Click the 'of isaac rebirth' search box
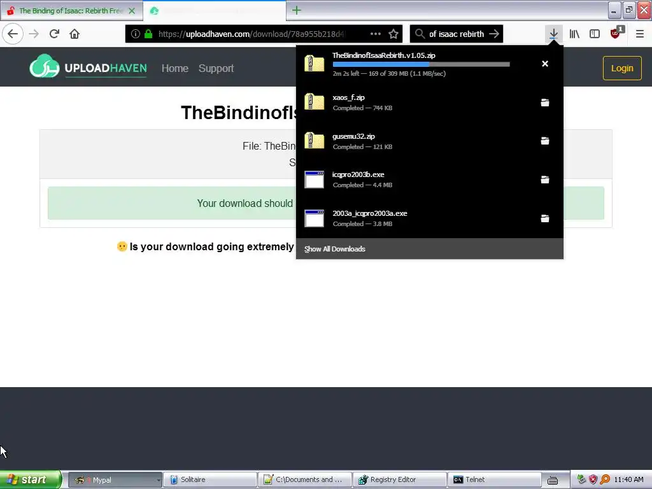 pos(457,34)
